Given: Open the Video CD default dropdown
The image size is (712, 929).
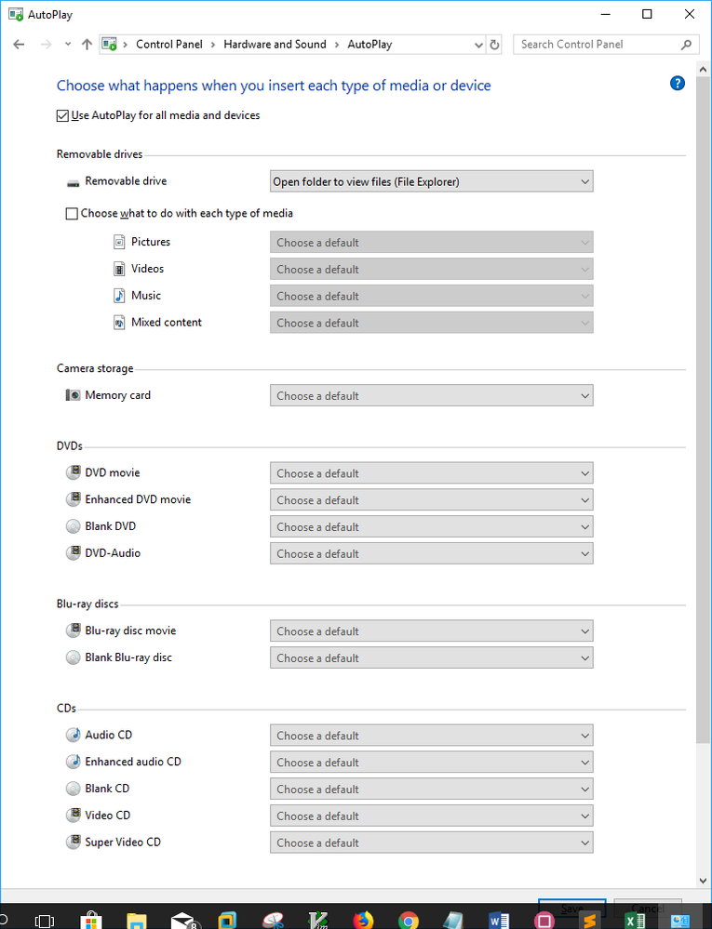Looking at the screenshot, I should pyautogui.click(x=432, y=816).
